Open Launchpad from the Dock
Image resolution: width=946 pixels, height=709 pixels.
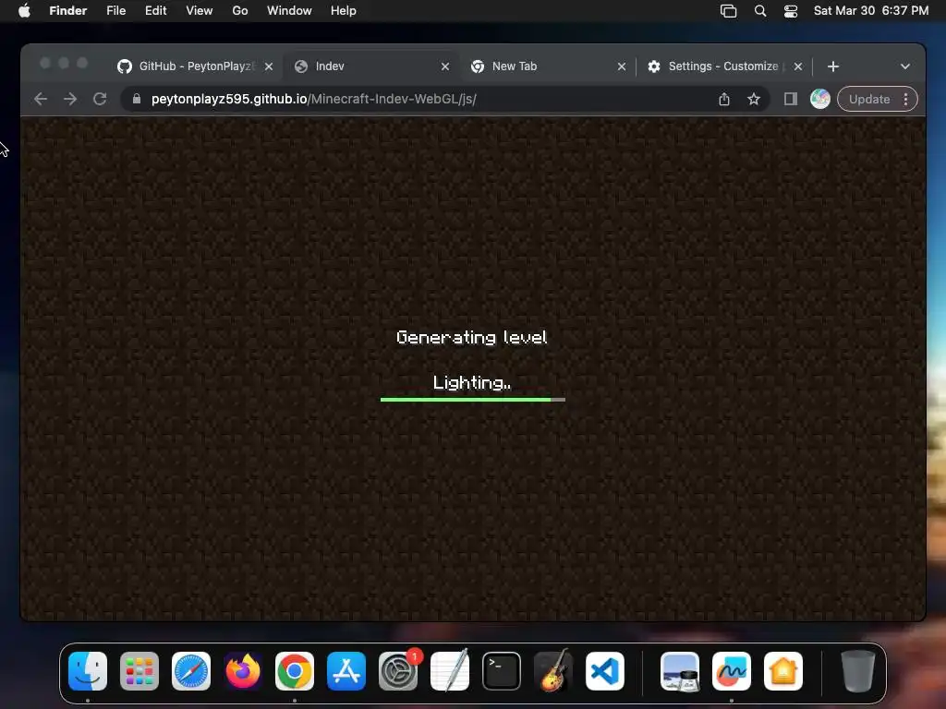point(139,671)
